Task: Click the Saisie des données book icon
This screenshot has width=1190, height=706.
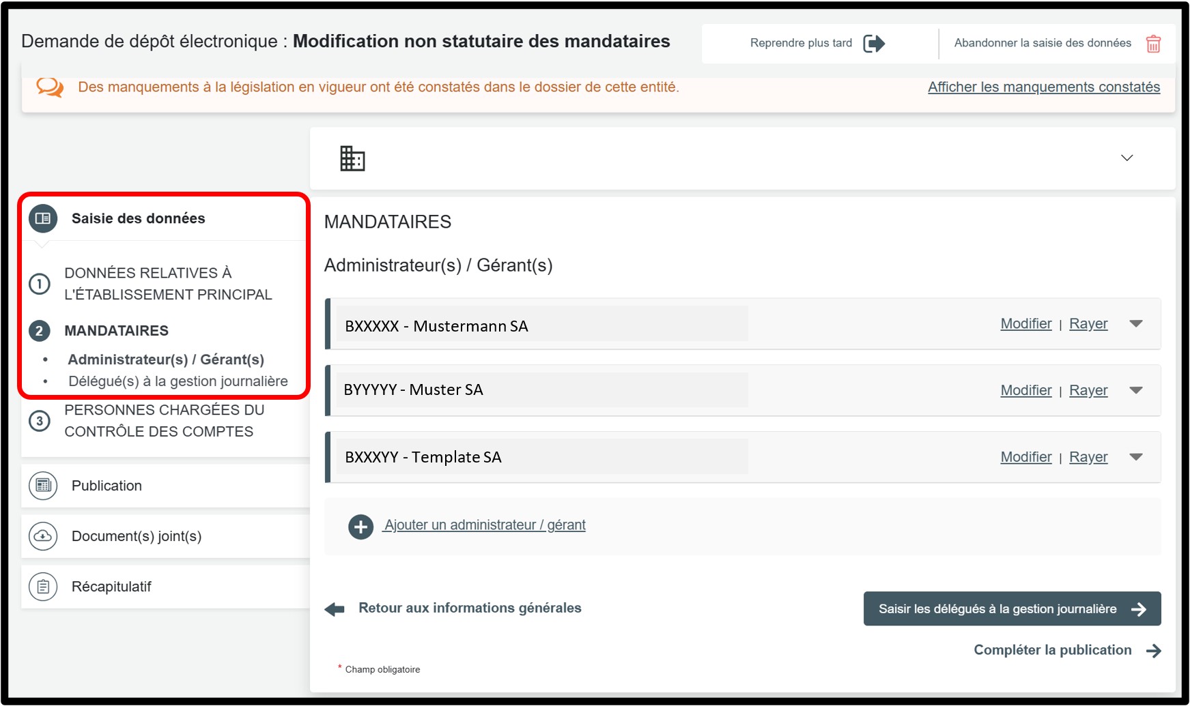Action: click(x=43, y=218)
